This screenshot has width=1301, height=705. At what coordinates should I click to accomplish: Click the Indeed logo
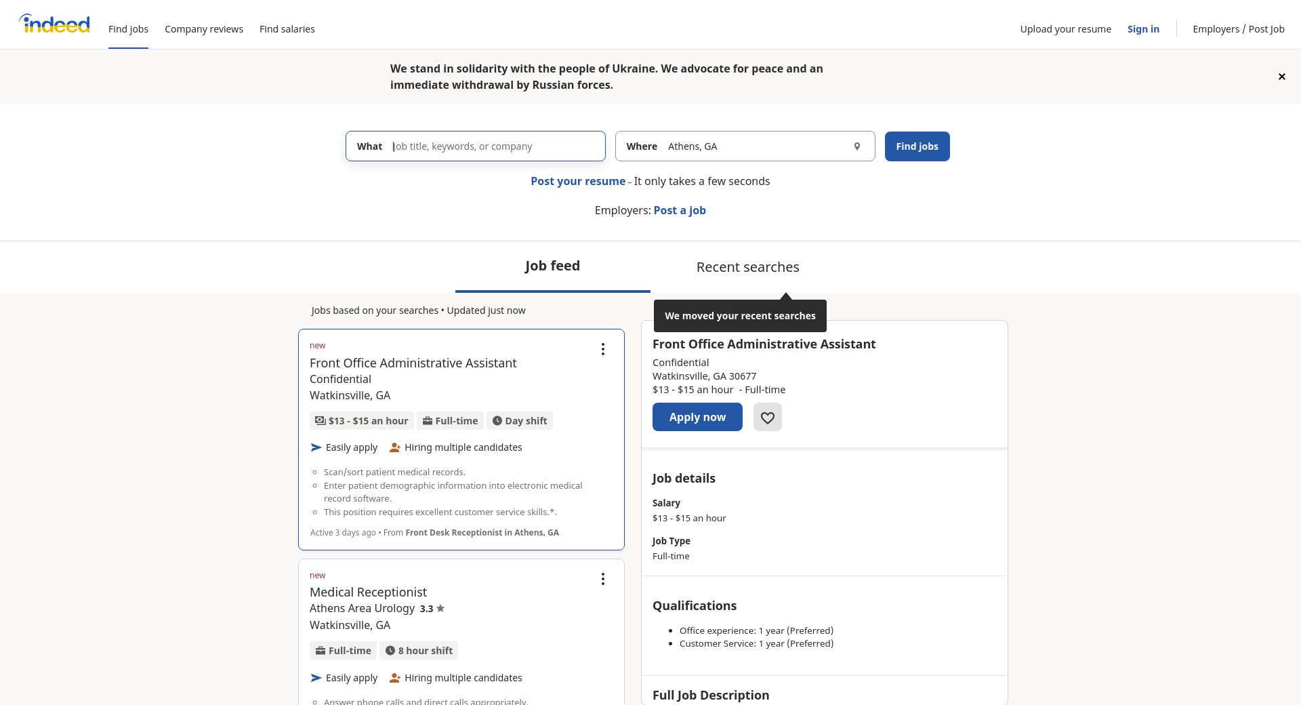pyautogui.click(x=55, y=24)
